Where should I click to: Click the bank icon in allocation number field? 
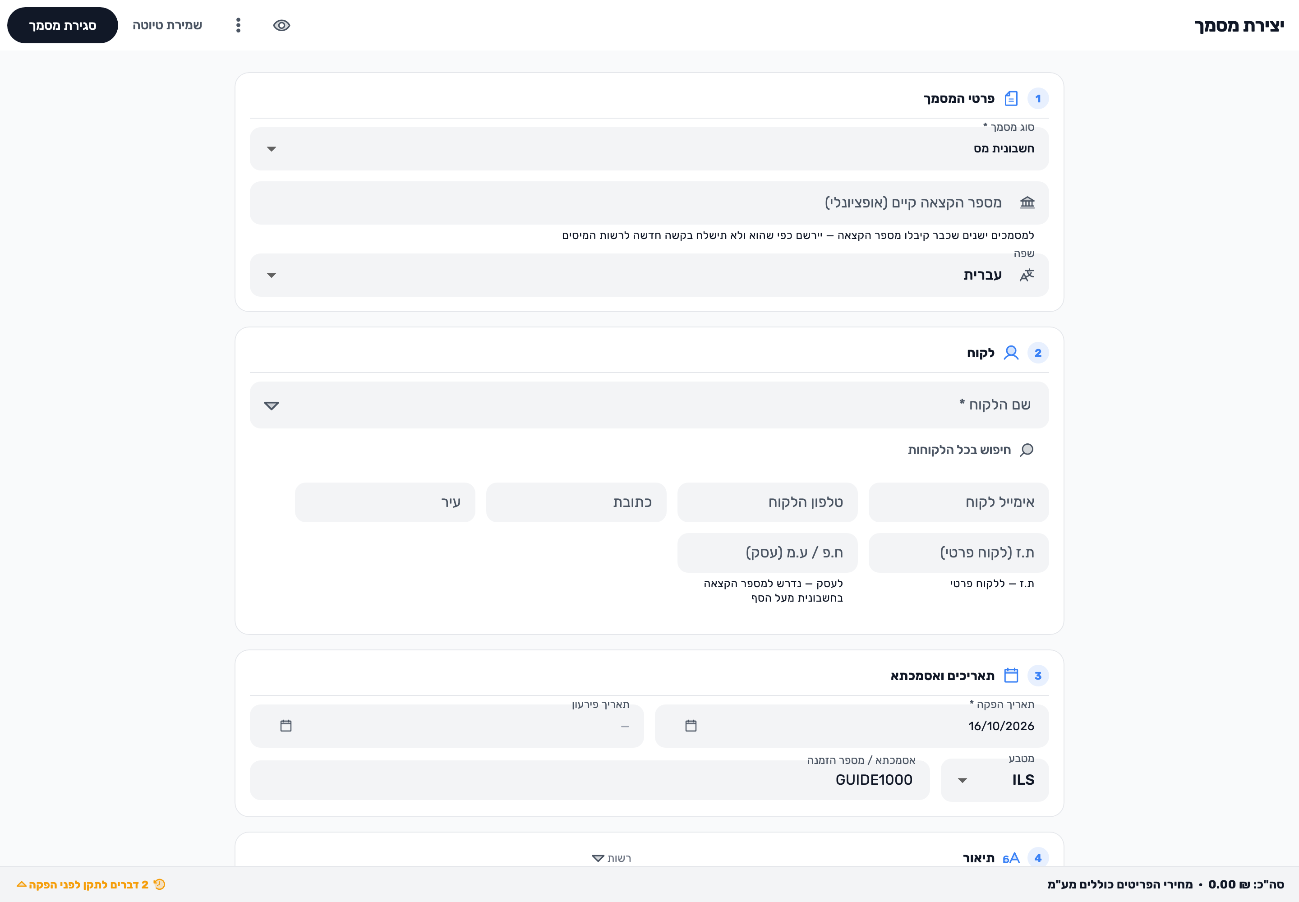tap(1027, 203)
